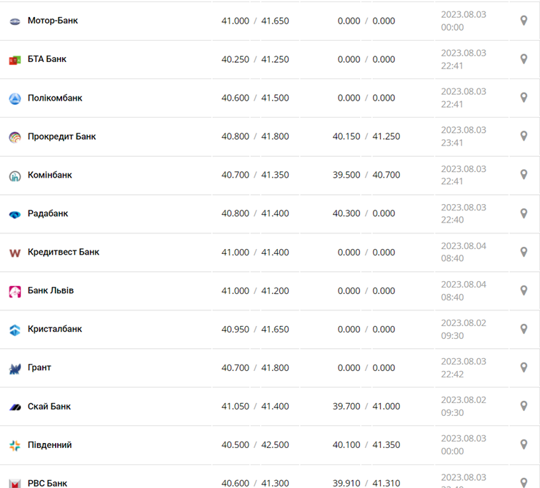Click Кредитвест Банк map pin icon
Viewport: 540px width, 488px height.
524,252
